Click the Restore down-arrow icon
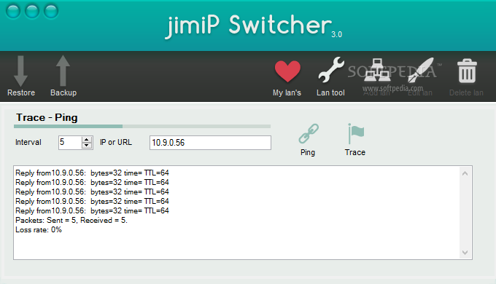Image resolution: width=496 pixels, height=284 pixels. coord(20,71)
